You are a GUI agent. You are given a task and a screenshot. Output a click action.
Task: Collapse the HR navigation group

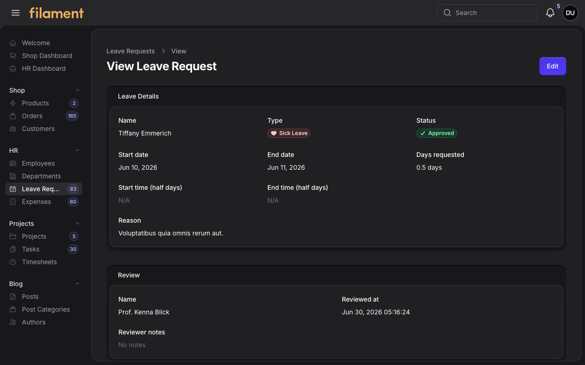pyautogui.click(x=78, y=151)
